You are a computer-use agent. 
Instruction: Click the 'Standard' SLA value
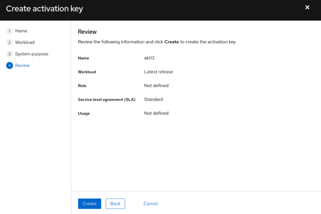153,99
